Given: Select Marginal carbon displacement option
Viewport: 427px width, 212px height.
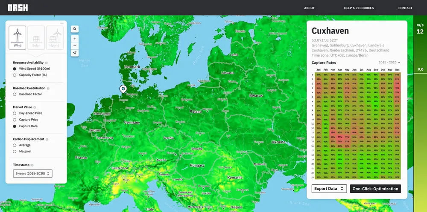Looking at the screenshot, I should (x=15, y=151).
